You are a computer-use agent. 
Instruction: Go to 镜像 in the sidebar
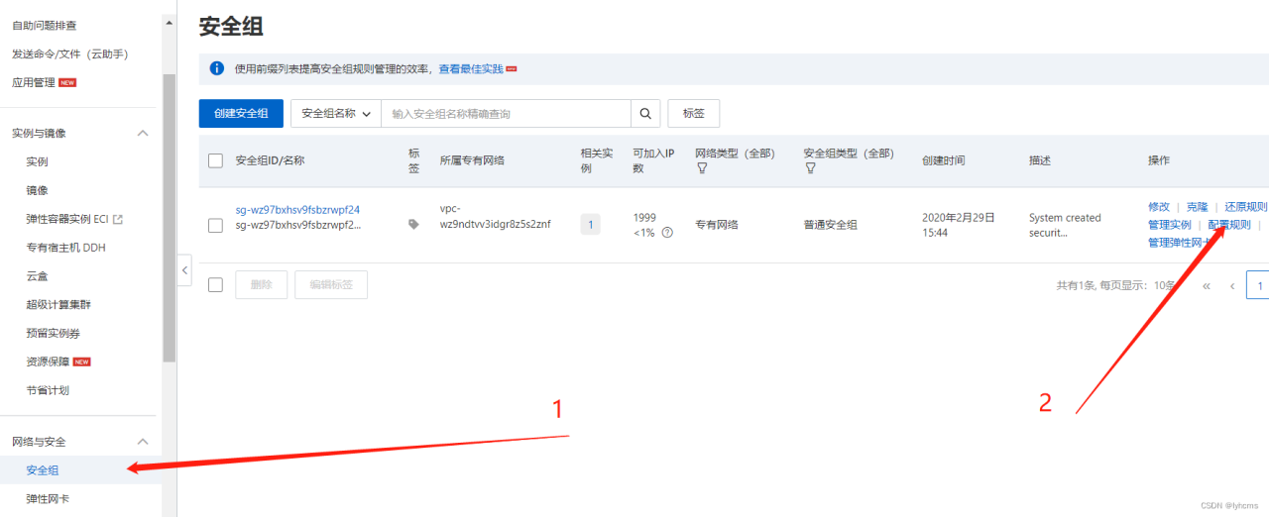tap(37, 190)
